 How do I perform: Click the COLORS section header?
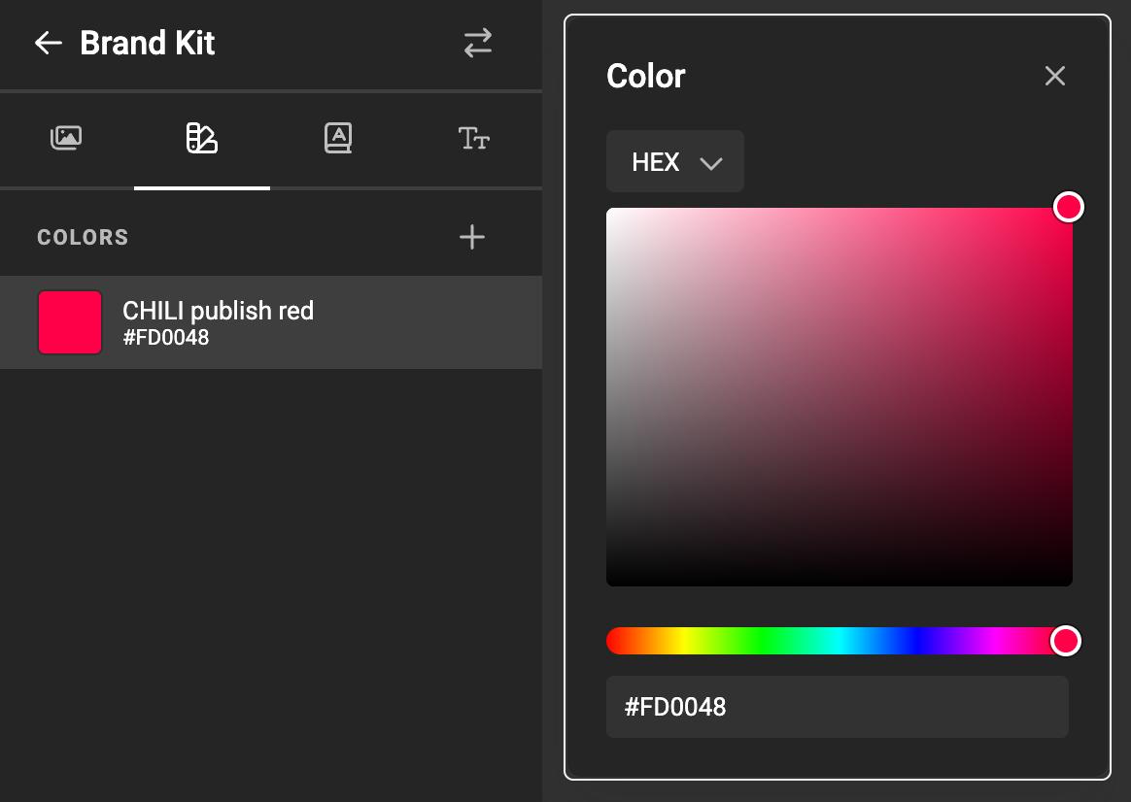click(82, 236)
